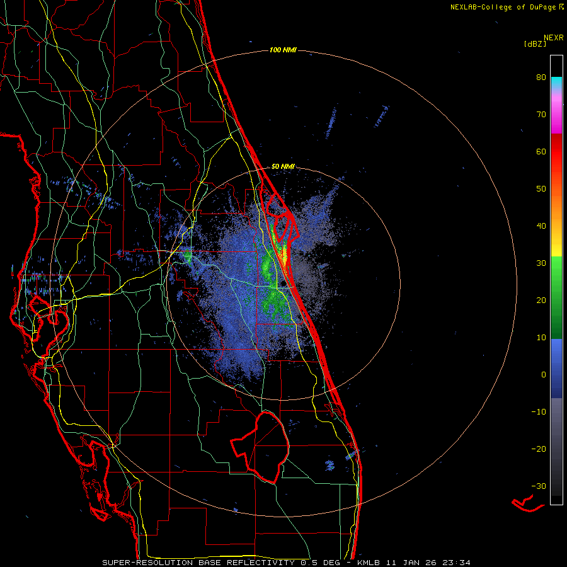Click the 70 value on the dBZ scale

(541, 115)
